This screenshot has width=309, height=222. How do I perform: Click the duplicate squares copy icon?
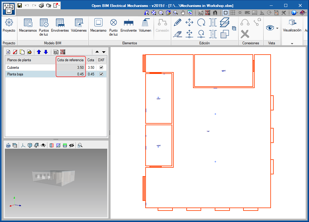point(224,34)
